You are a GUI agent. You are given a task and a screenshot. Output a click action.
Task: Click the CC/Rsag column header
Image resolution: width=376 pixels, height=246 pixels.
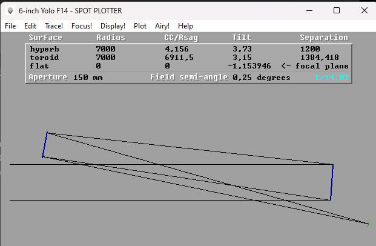pos(181,38)
